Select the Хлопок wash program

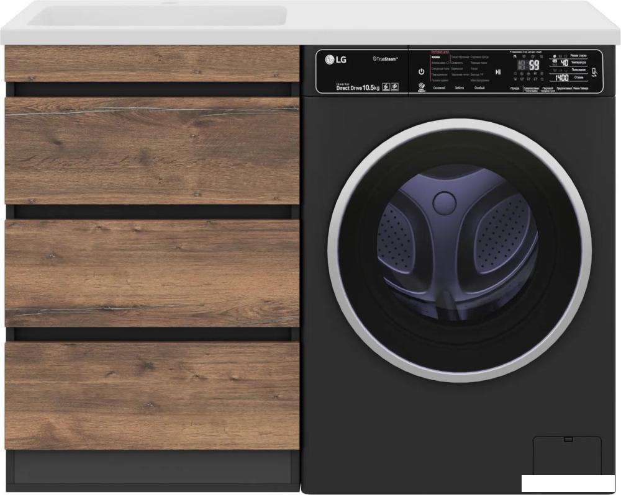tap(436, 57)
